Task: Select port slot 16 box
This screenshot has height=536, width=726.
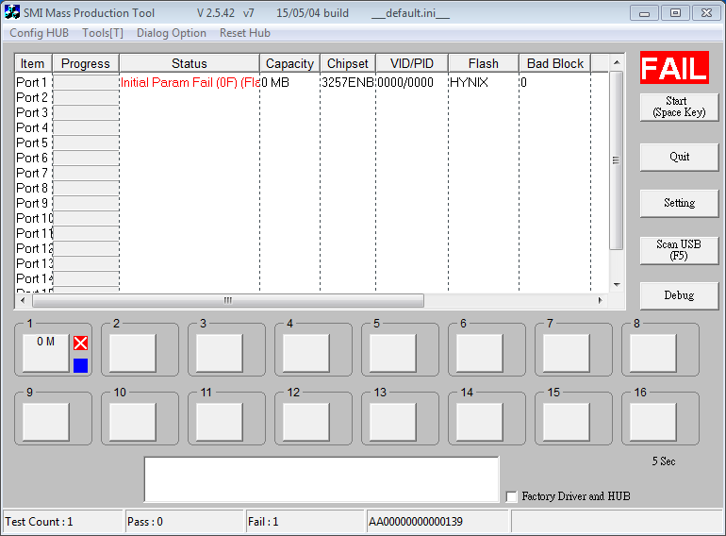Action: tap(652, 422)
